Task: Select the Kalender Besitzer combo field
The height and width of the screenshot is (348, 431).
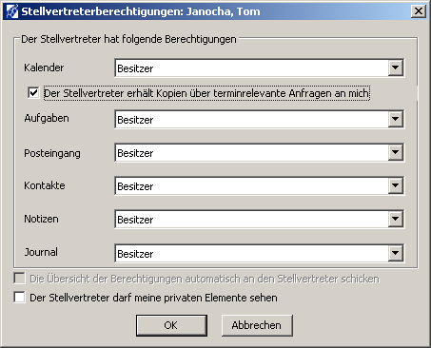Action: click(x=259, y=68)
